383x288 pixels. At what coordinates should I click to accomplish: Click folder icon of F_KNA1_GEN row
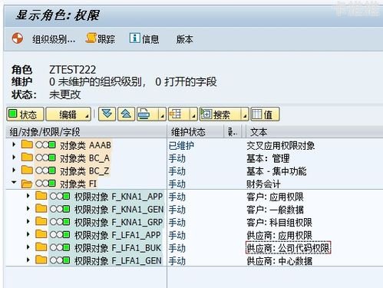click(41, 209)
